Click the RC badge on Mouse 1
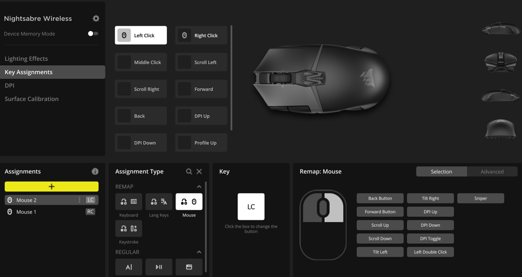522x277 pixels. click(x=91, y=212)
